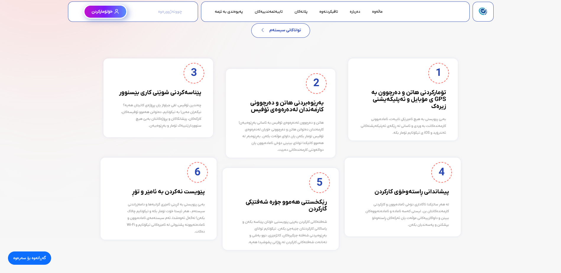The image size is (561, 273).
Task: Click the dashed circle number 3 badge
Action: [194, 73]
